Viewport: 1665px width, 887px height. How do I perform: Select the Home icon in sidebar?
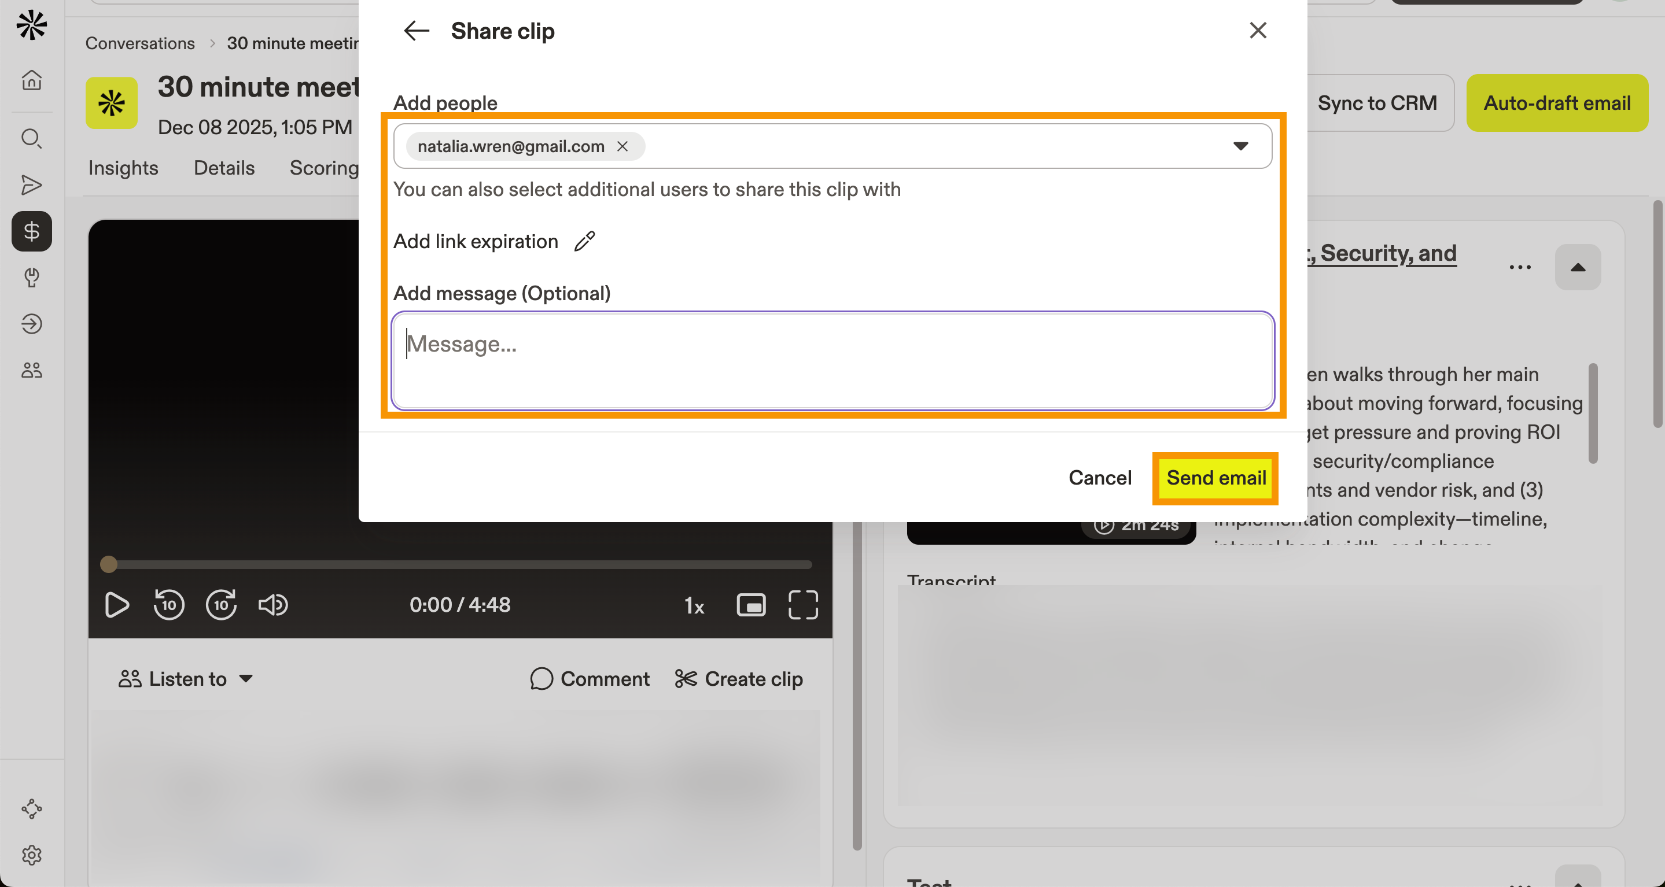click(31, 80)
